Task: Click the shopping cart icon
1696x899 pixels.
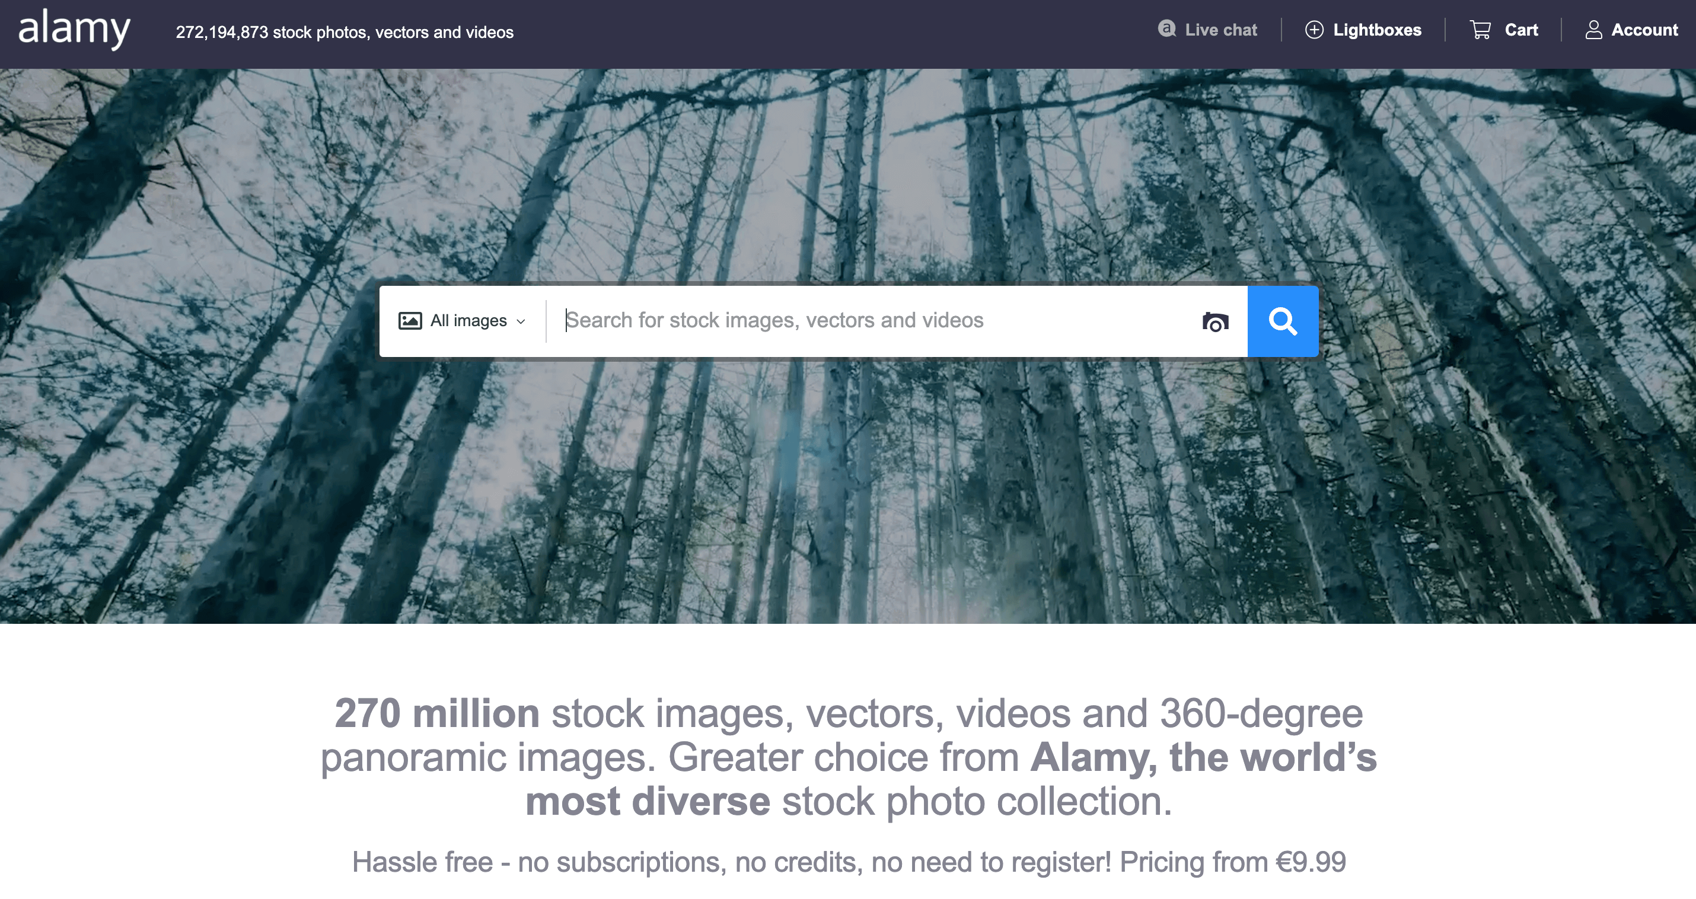Action: tap(1480, 30)
